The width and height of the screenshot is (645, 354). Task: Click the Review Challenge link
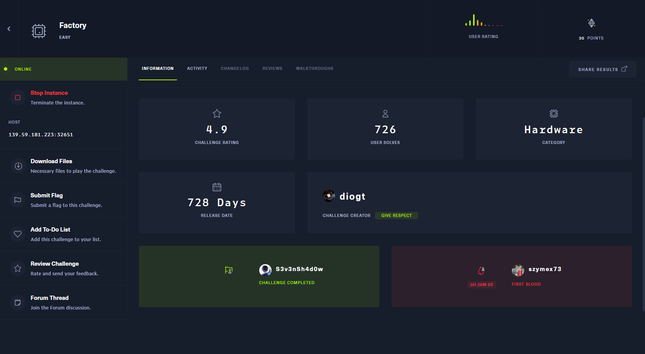tap(55, 264)
